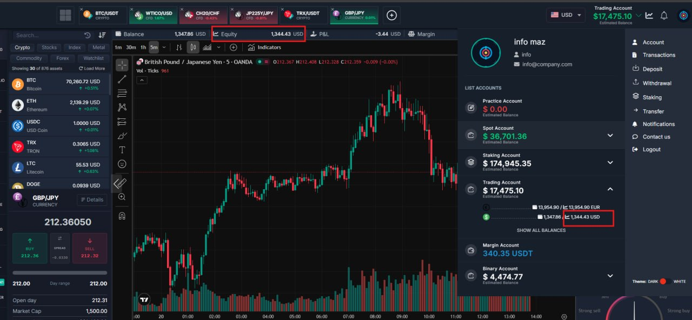Viewport: 692px width, 320px height.
Task: Activate the ruler measure tool
Action: pyautogui.click(x=121, y=183)
